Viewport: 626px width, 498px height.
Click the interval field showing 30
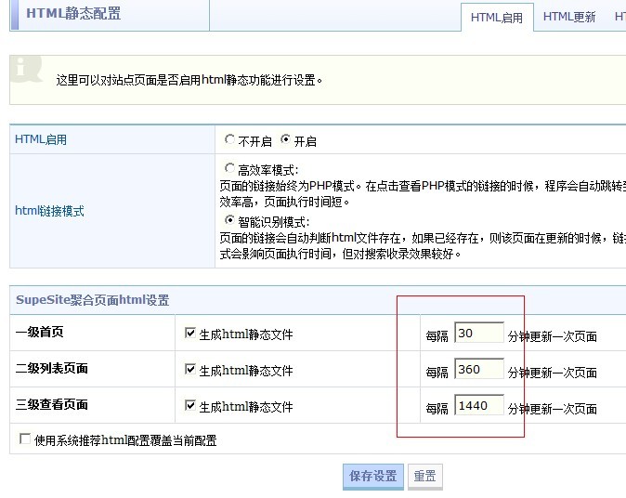pyautogui.click(x=479, y=333)
